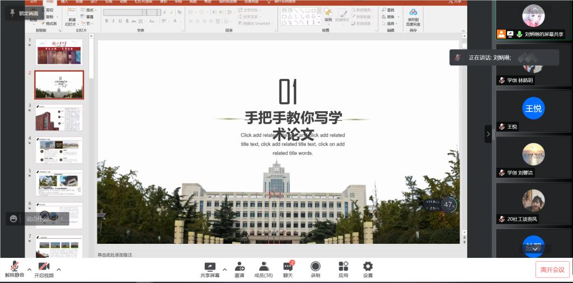
Task: Toggle the 锁定画面 pin screen control
Action: [25, 13]
